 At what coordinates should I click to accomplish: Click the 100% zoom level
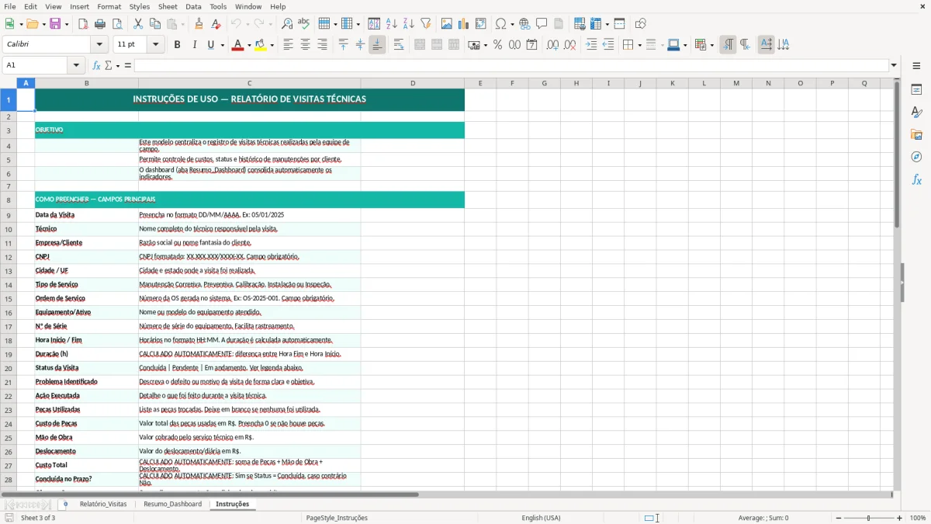[917, 518]
